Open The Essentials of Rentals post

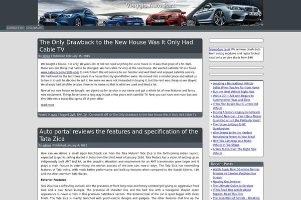click(236, 198)
